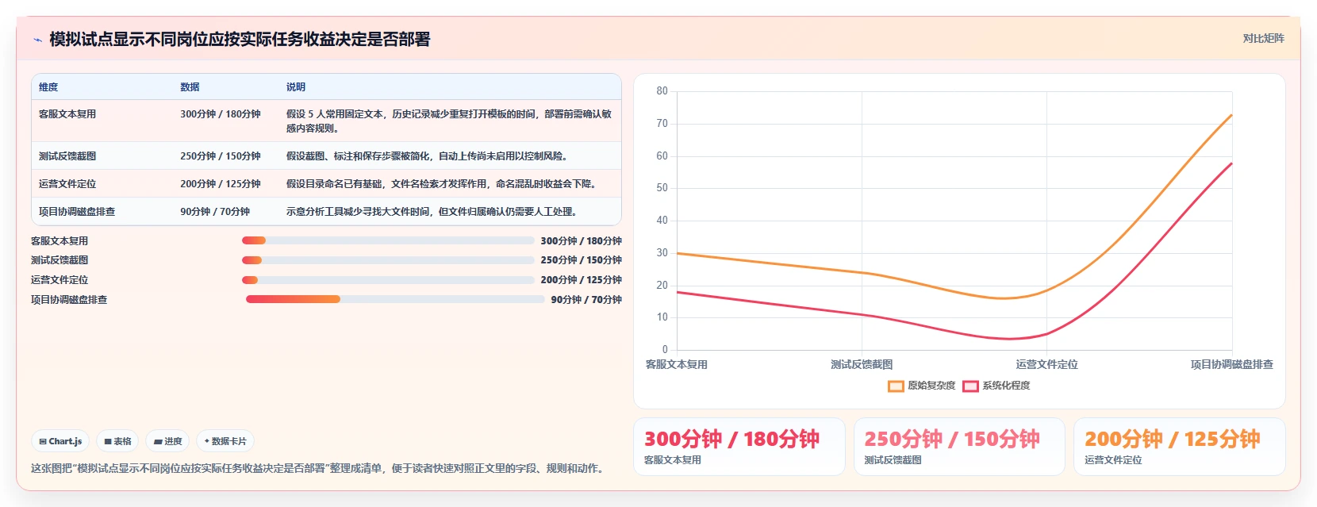
Task: Toggle the 系统化程度 legend swatch
Action: point(970,386)
